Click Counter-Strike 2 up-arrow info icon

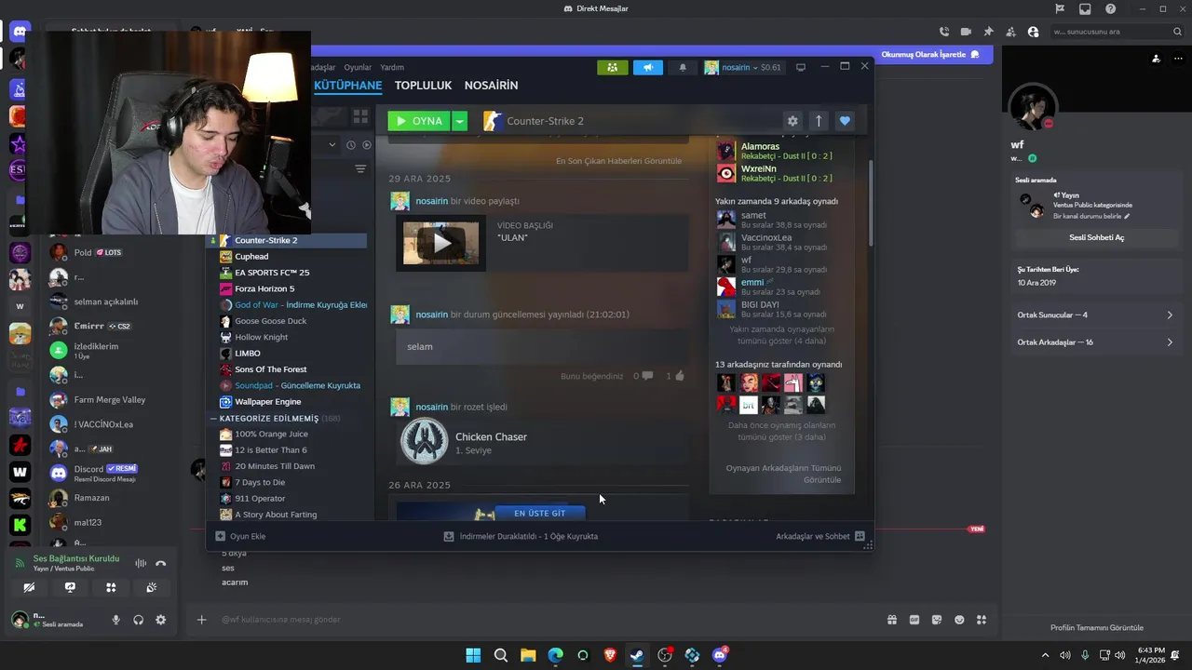819,121
